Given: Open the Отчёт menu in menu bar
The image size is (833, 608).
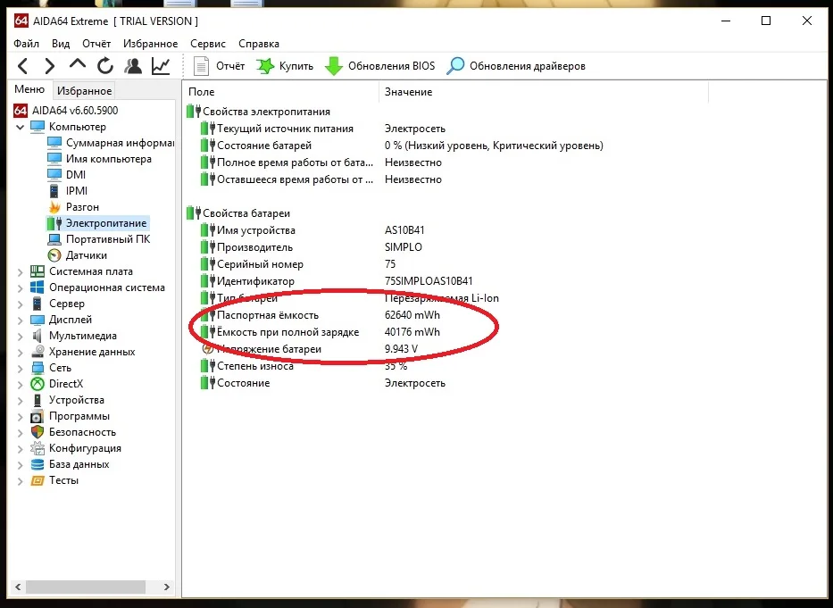Looking at the screenshot, I should tap(96, 44).
